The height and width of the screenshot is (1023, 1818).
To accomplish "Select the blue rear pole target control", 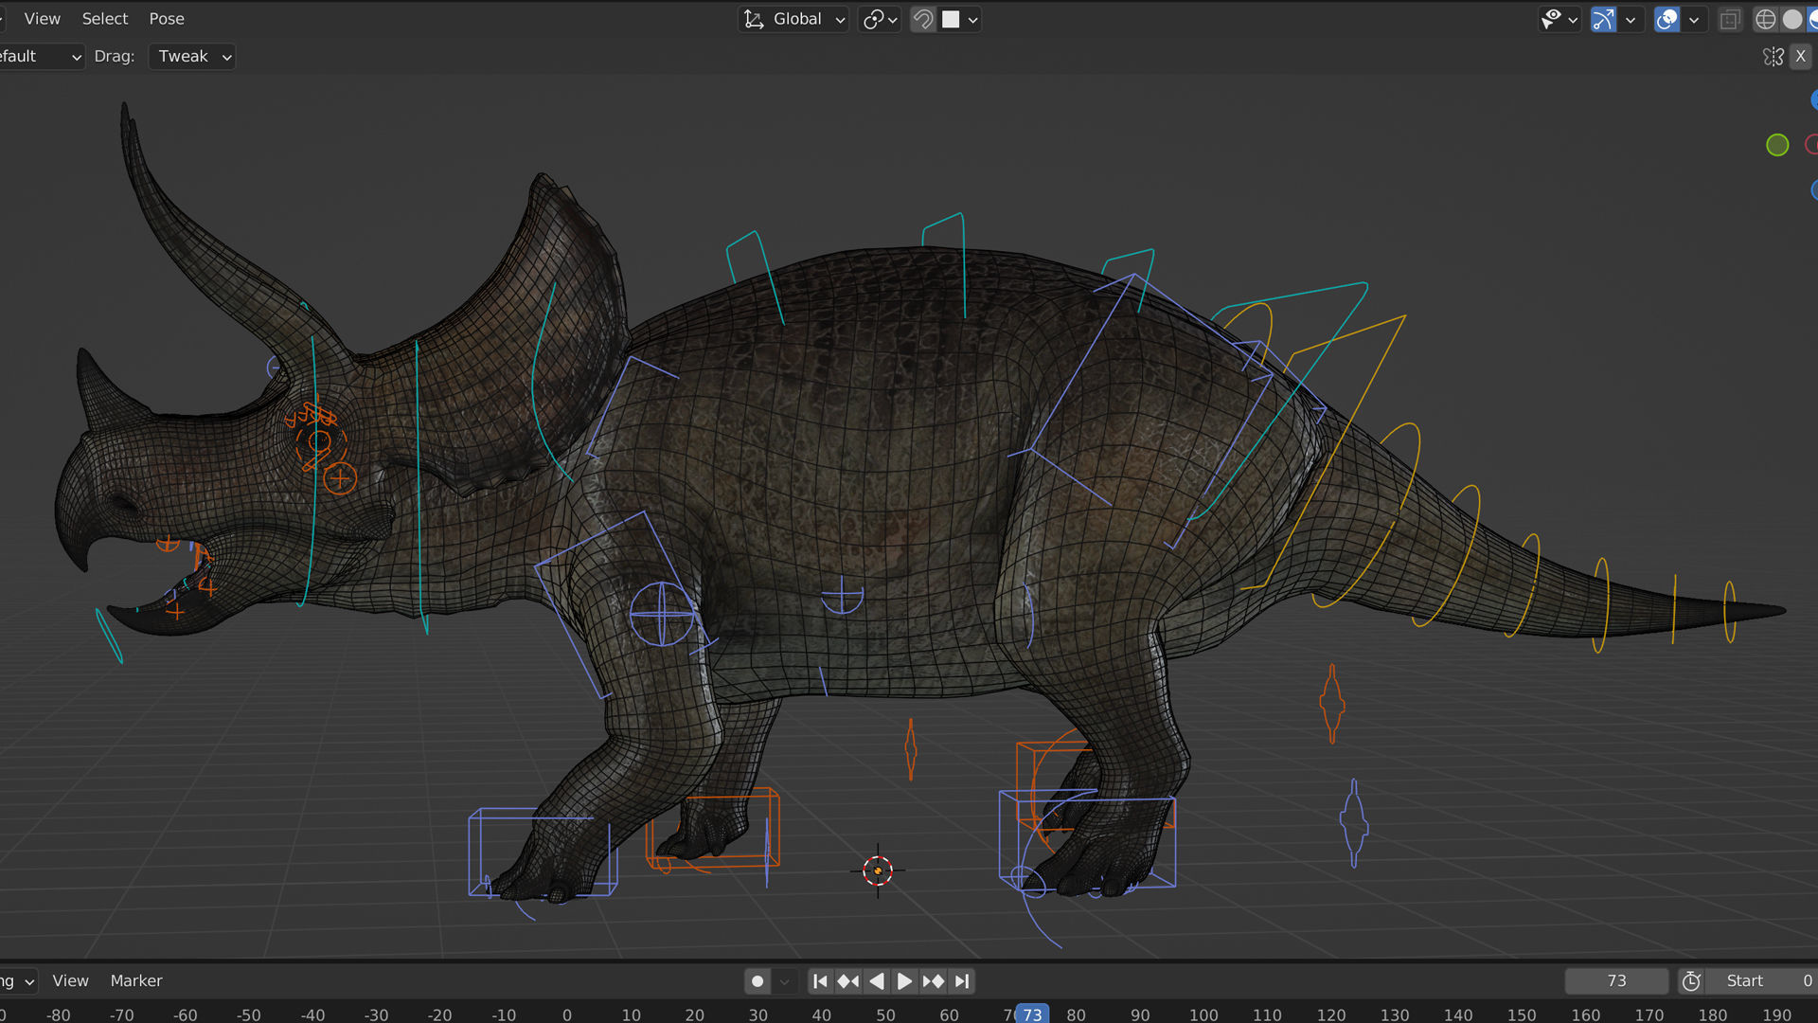I will coord(1354,822).
